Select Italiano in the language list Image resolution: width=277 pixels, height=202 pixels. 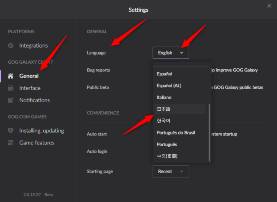166,97
